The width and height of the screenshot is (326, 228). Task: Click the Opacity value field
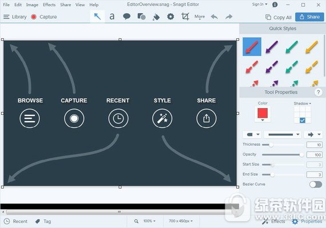tap(315, 155)
